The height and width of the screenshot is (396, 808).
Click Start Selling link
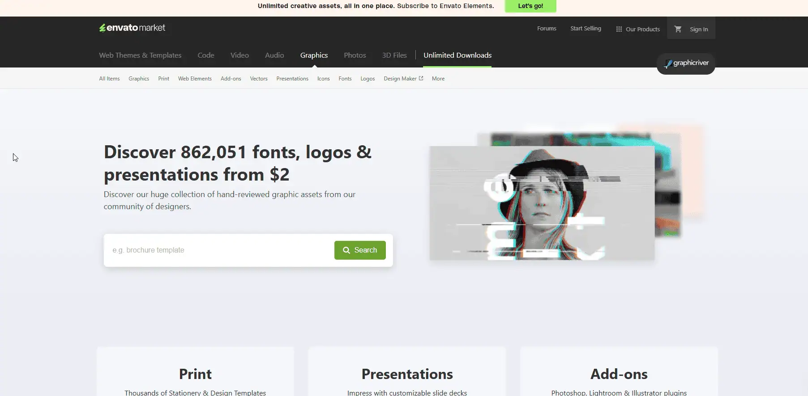point(586,29)
